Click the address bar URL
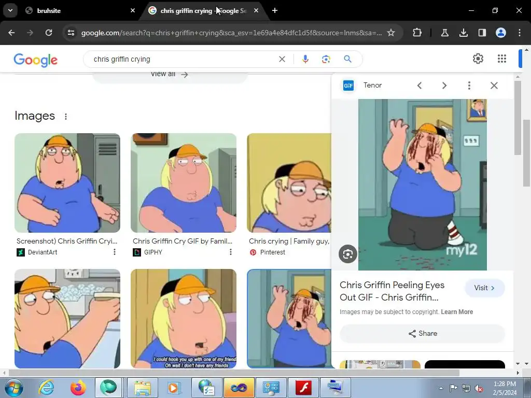This screenshot has height=398, width=531. coord(231,33)
